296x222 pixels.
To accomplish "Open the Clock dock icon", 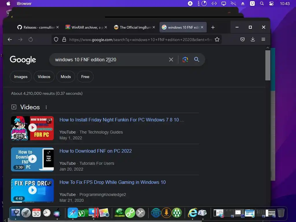I will [x=47, y=213].
